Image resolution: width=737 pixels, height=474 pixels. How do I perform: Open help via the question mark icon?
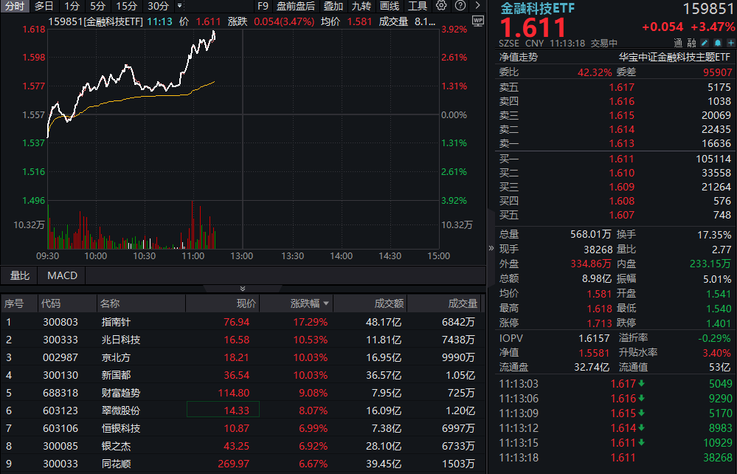[460, 6]
